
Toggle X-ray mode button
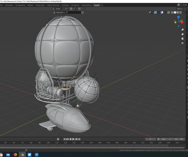(169, 13)
